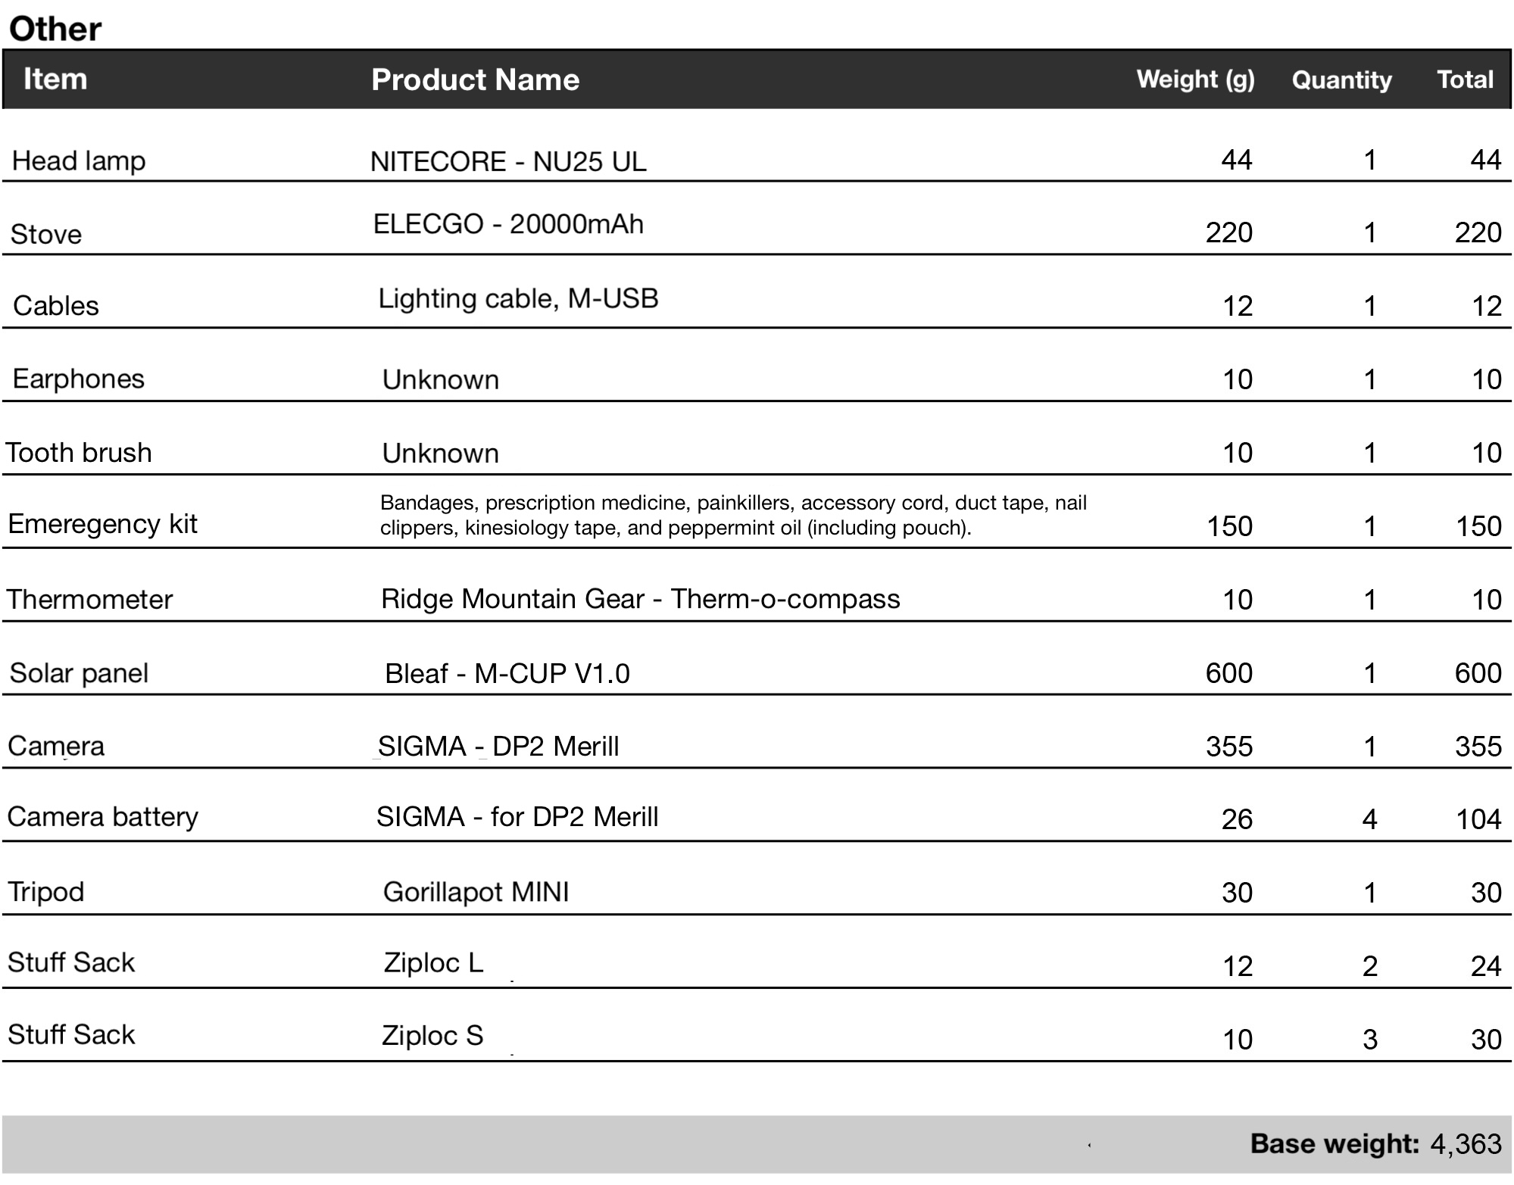Click the ELECGO - 20000mAh product name

pos(508,224)
